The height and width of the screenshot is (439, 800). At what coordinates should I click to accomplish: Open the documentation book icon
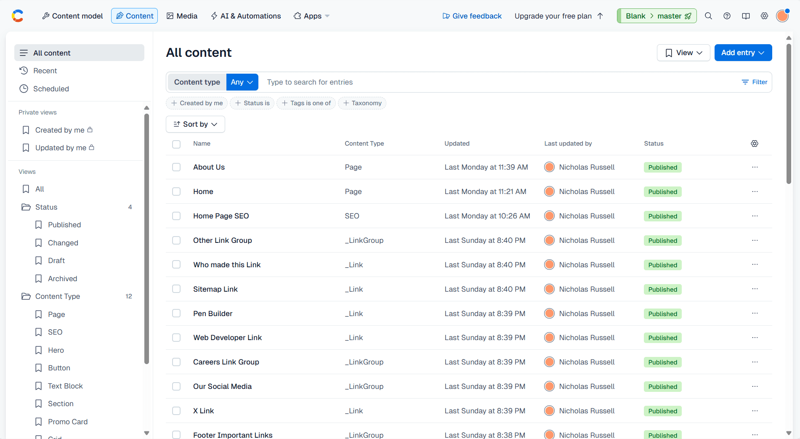point(746,16)
